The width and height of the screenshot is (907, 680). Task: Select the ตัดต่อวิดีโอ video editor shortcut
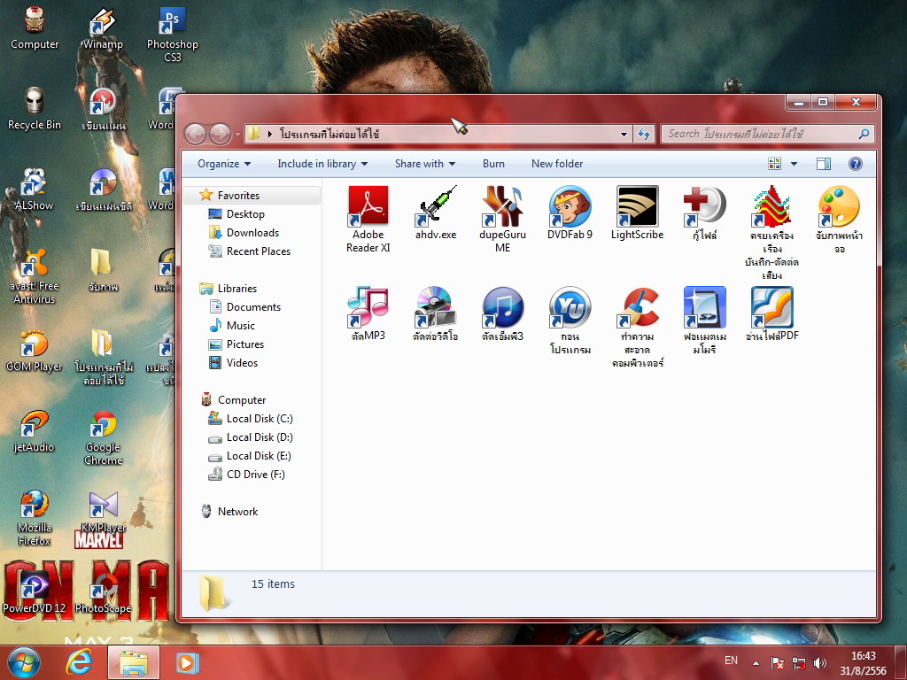(436, 314)
